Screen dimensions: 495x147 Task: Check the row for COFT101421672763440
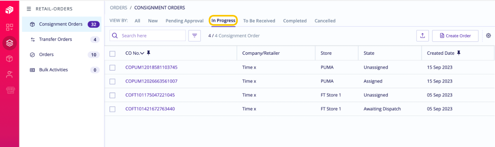[112, 109]
